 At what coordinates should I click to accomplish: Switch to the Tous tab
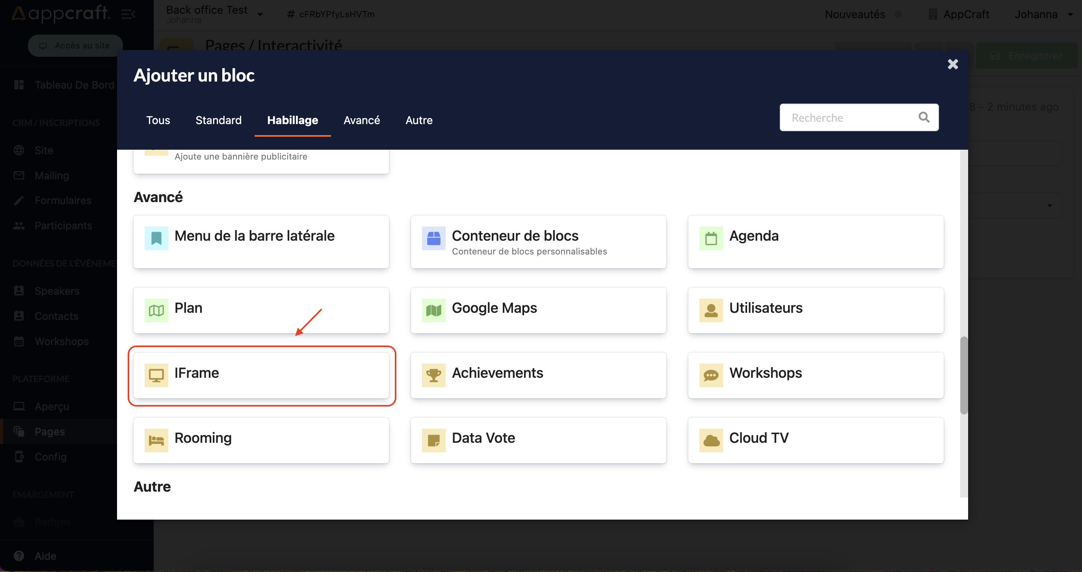coord(158,120)
